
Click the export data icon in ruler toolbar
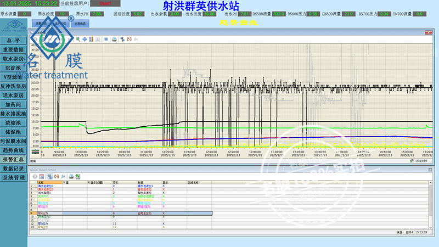(x=78, y=176)
